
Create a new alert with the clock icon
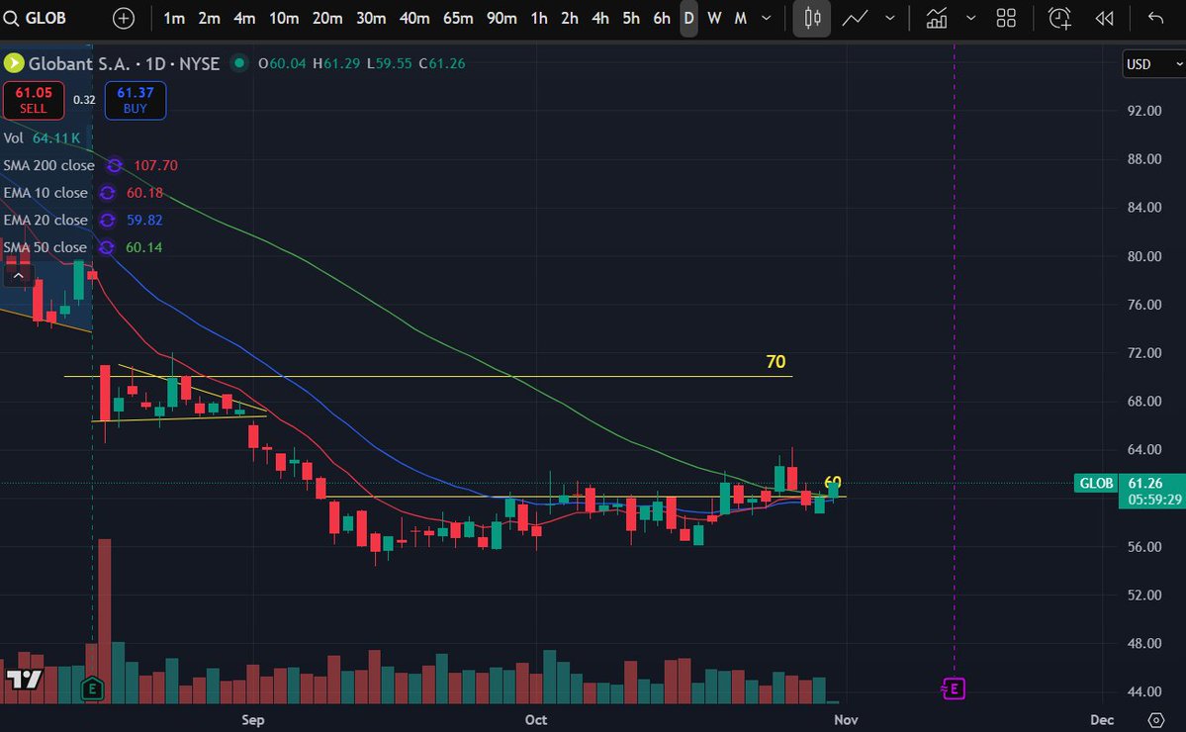(x=1058, y=18)
